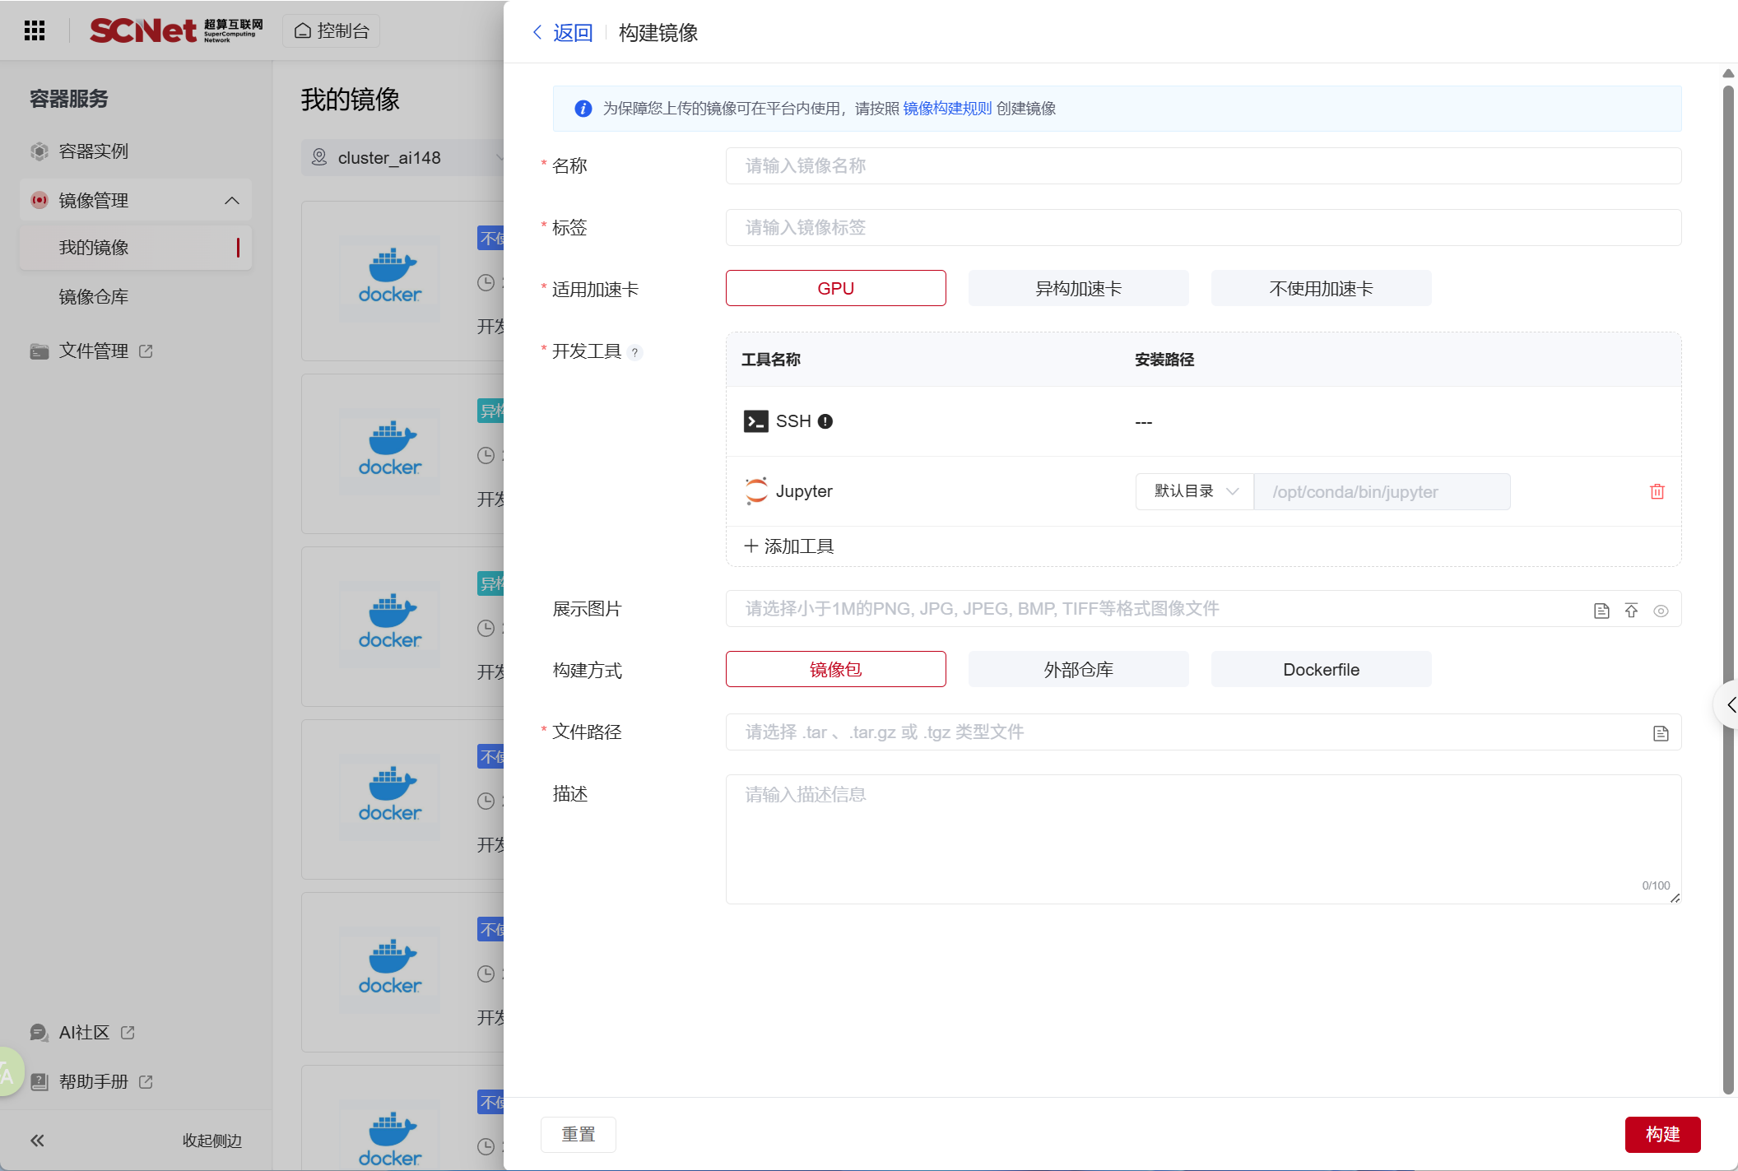Open 镜像仓库 in the sidebar
The image size is (1738, 1171).
(94, 296)
